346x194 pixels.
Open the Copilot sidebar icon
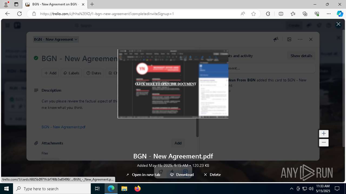(x=340, y=14)
